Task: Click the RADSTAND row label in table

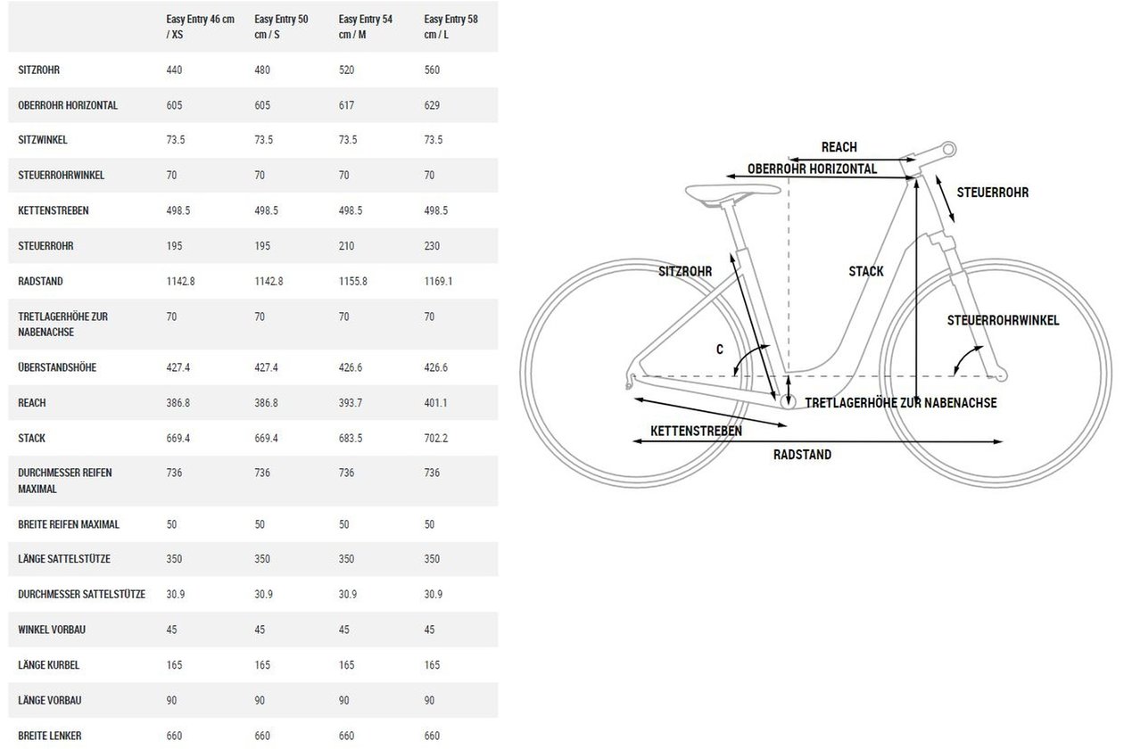Action: 40,281
